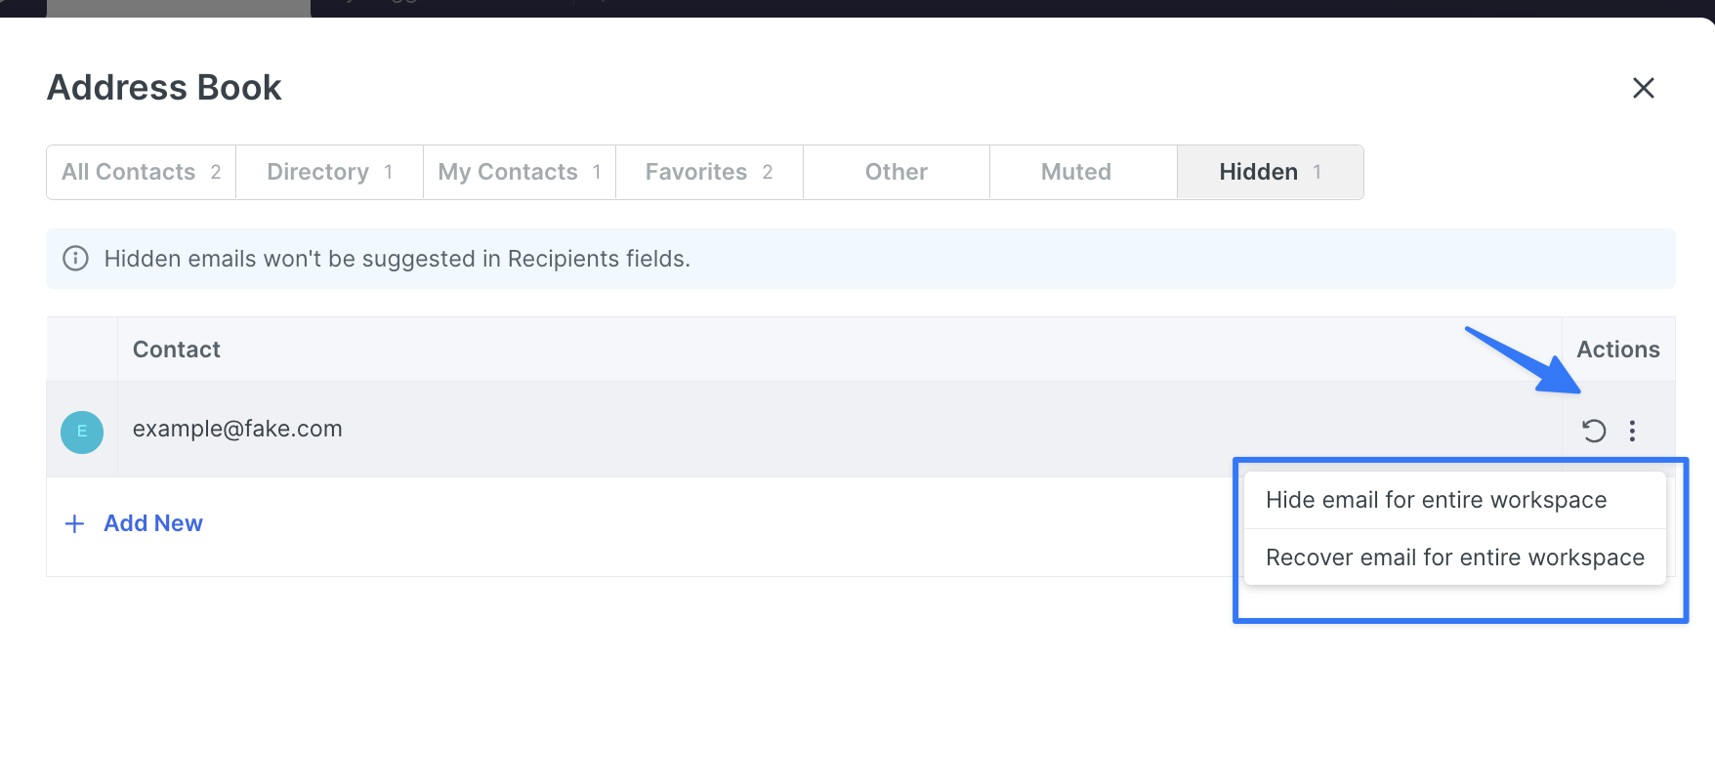Open the Directory tab
Screen dimensions: 1715x783
coord(329,172)
